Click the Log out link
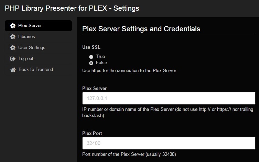Image resolution: width=259 pixels, height=162 pixels. [x=26, y=58]
